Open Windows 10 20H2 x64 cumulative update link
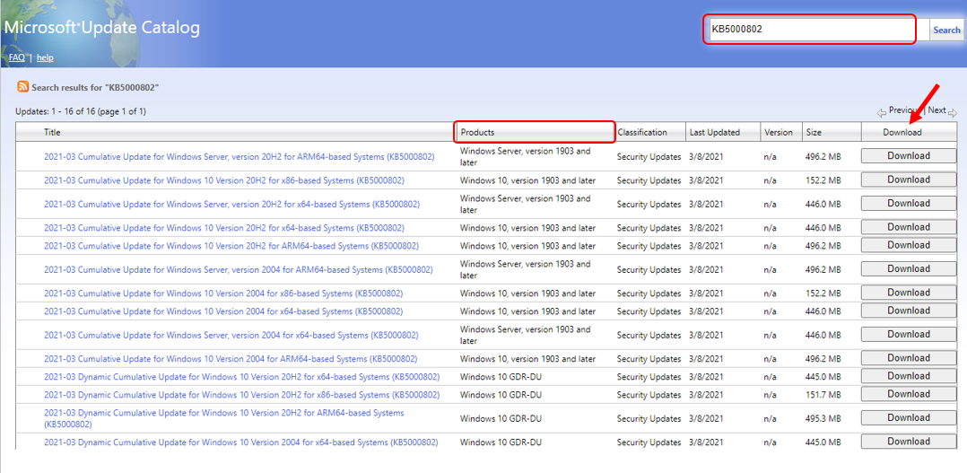Image resolution: width=967 pixels, height=473 pixels. pyautogui.click(x=224, y=228)
